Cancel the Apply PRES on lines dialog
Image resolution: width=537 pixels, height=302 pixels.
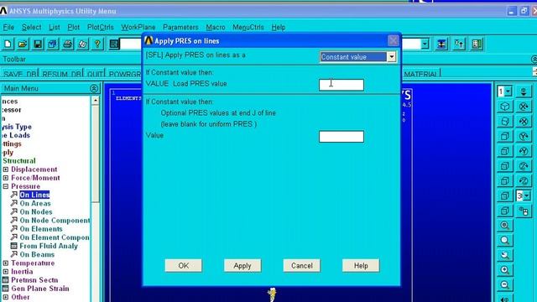(x=302, y=266)
